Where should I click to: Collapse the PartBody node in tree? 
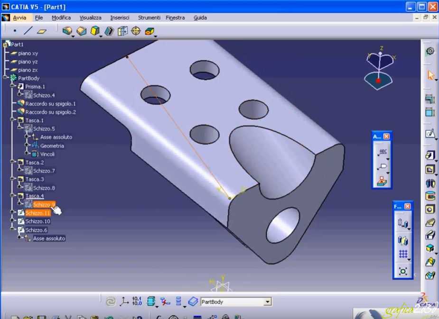pyautogui.click(x=5, y=78)
